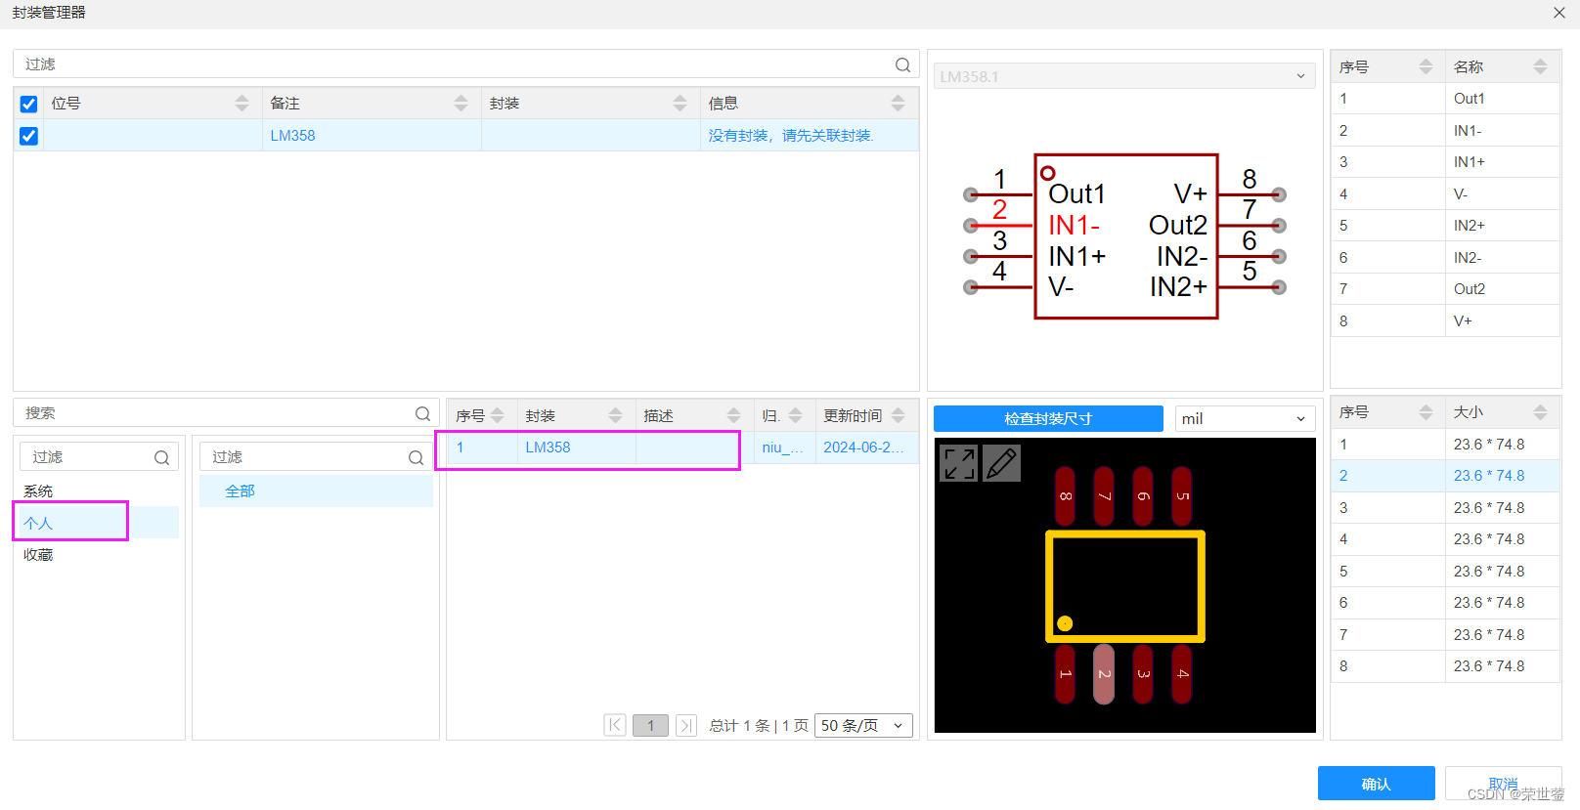Go to the first page of results

[615, 725]
